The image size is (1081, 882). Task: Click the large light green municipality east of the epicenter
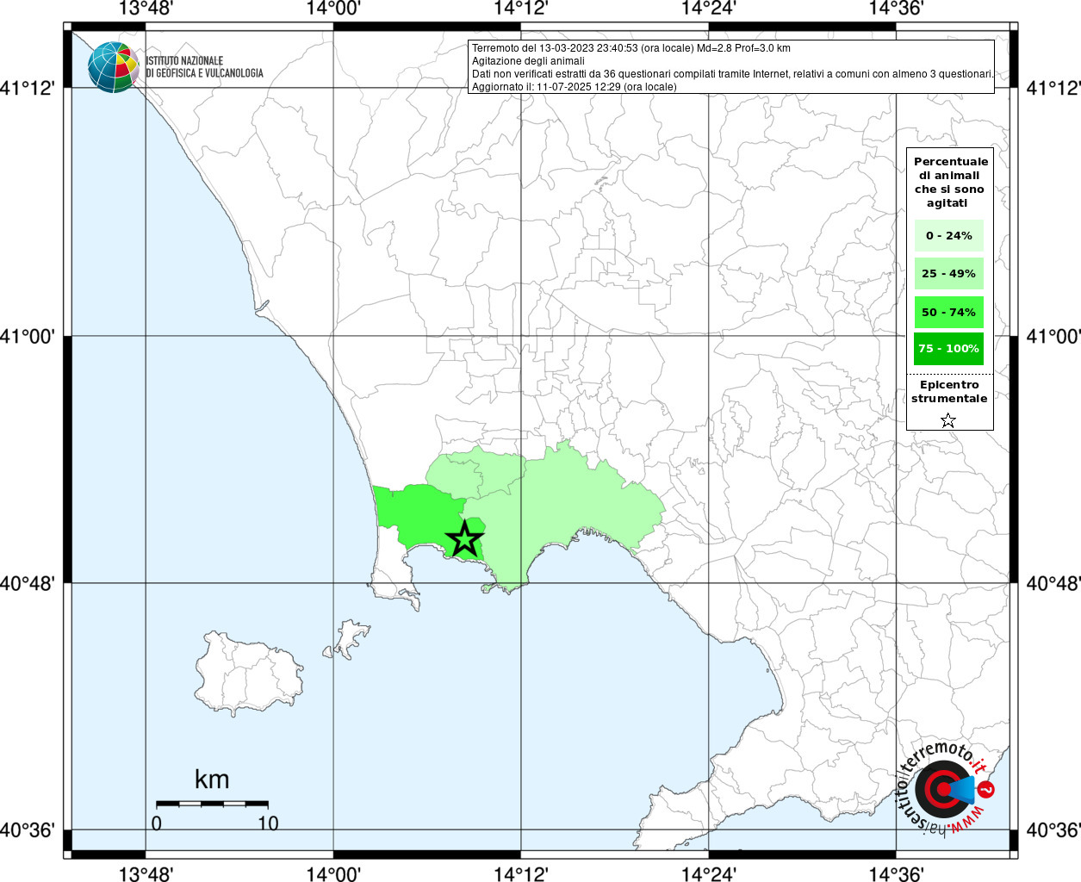click(568, 508)
